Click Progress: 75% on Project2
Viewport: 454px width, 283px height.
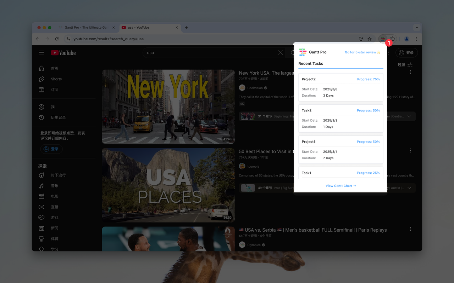coord(369,79)
